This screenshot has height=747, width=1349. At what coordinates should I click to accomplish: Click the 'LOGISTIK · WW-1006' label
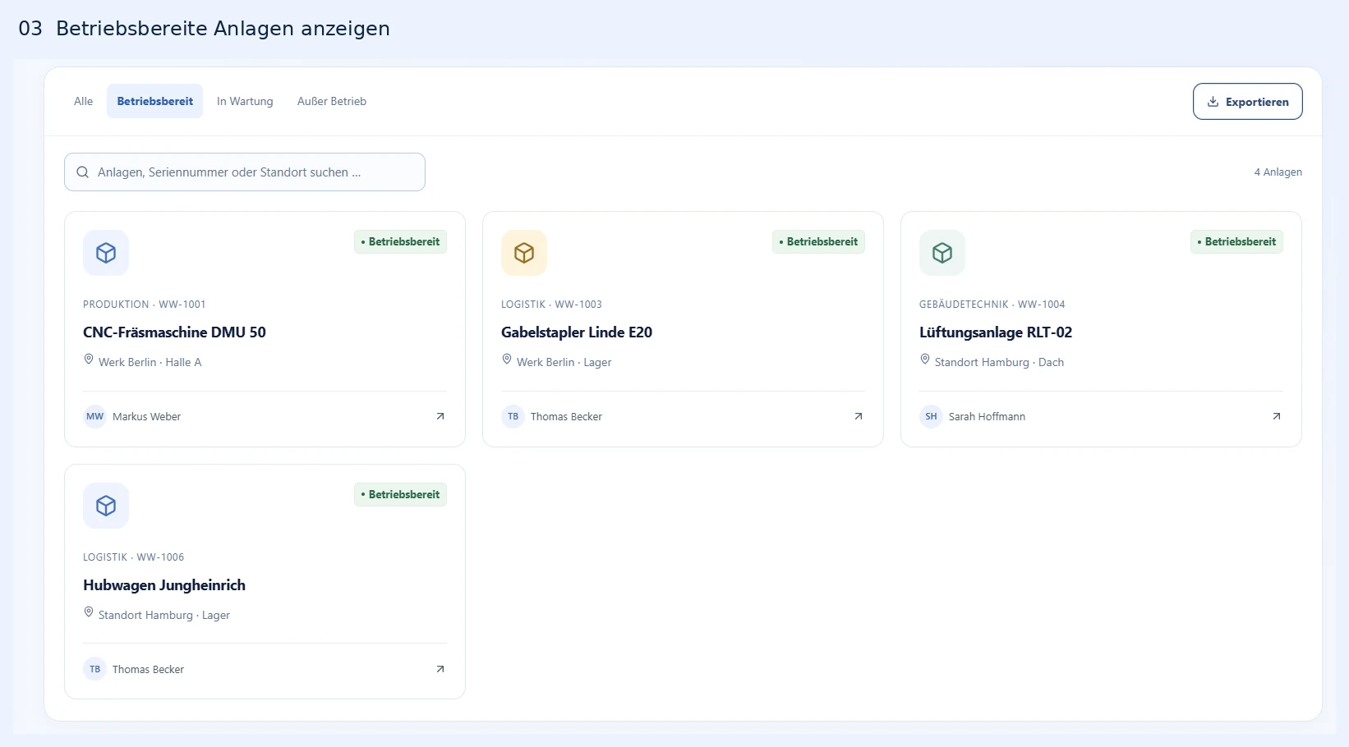(133, 557)
